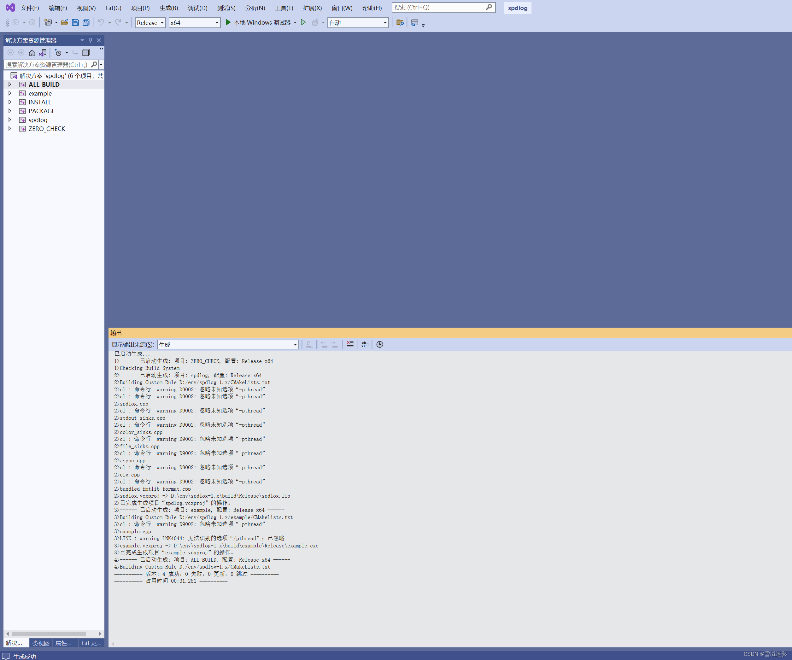Expand the spdlog project node
The image size is (792, 660).
point(10,120)
